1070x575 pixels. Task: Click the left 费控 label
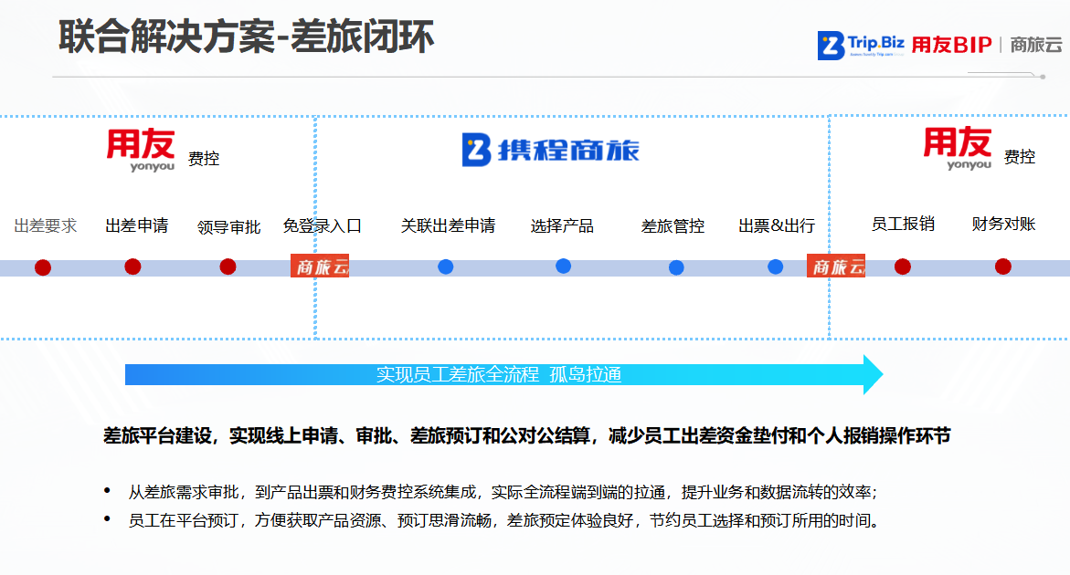point(204,159)
